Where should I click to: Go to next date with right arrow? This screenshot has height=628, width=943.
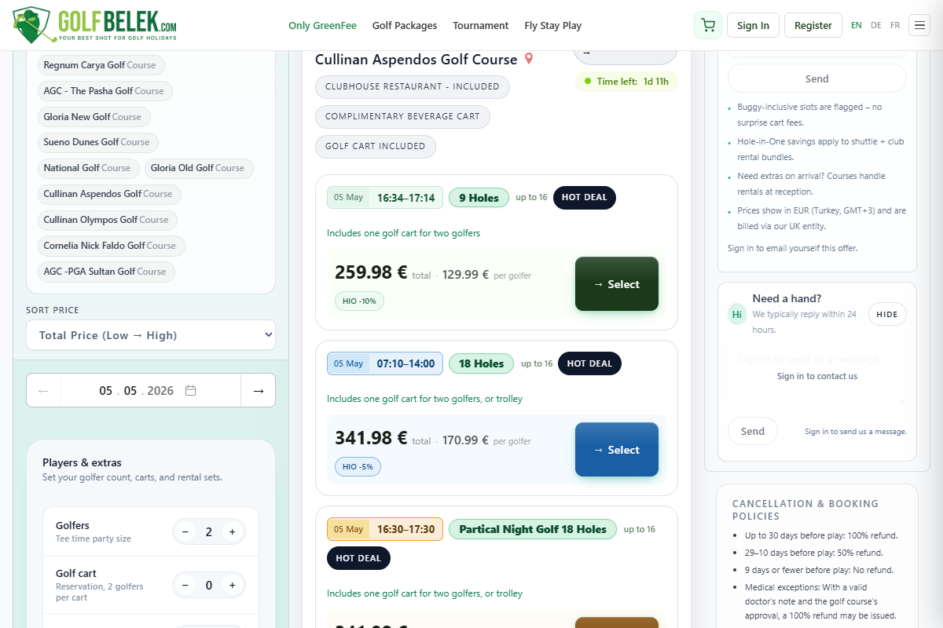coord(258,390)
